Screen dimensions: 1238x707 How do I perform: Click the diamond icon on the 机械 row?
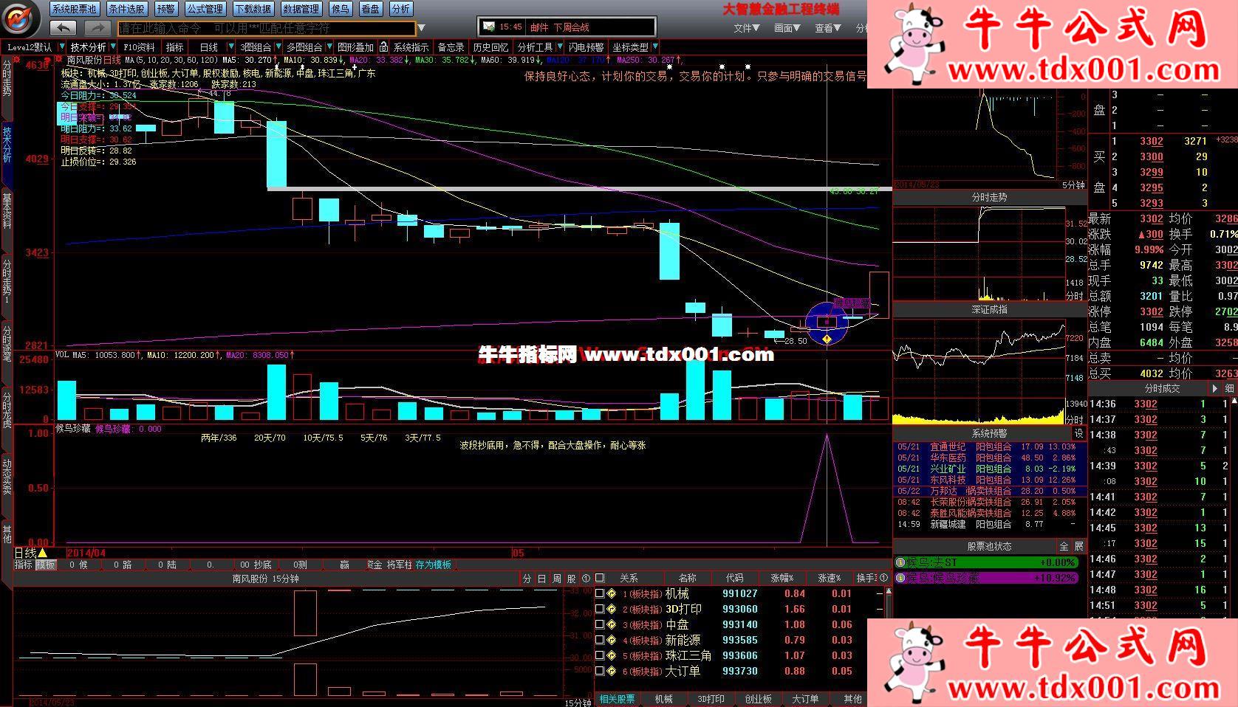coord(612,593)
